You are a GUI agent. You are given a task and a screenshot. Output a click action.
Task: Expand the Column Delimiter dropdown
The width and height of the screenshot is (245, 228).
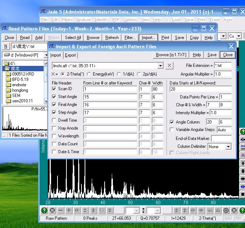tap(228, 147)
